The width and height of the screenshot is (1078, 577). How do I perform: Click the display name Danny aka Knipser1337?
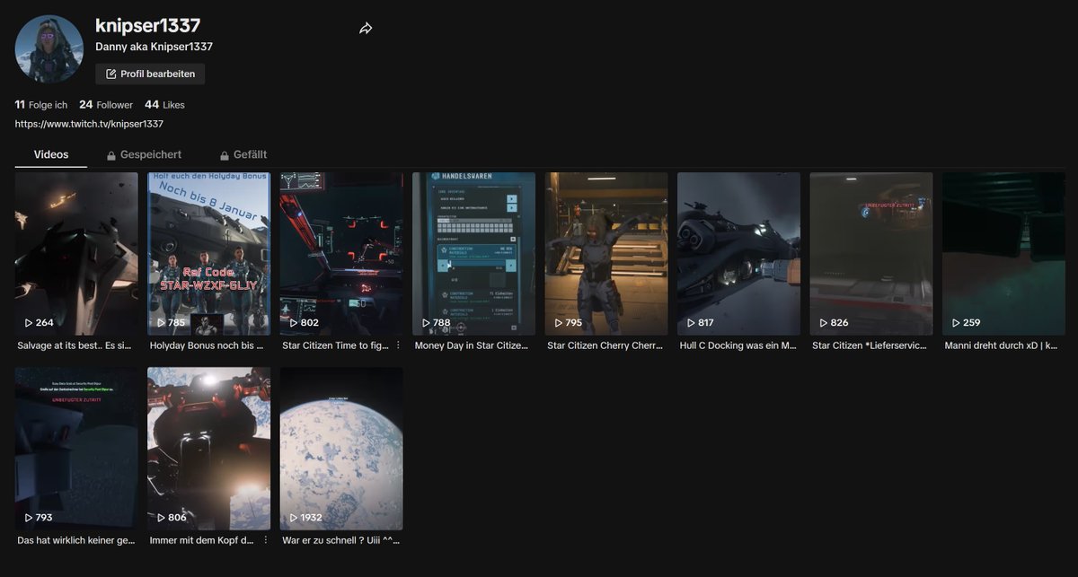(x=154, y=47)
